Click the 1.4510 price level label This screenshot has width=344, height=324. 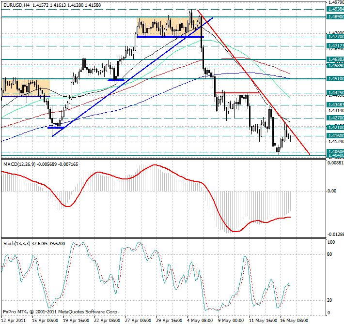click(x=335, y=79)
